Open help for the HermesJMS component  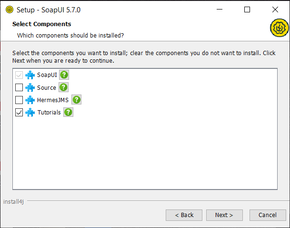[76, 100]
